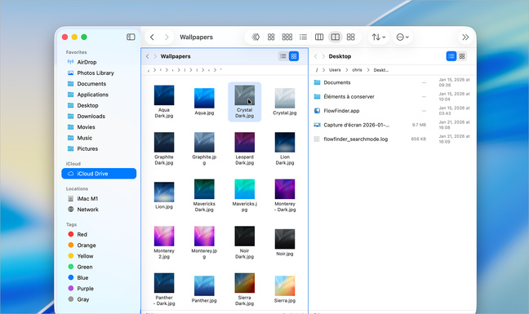Set Wallpapers pane to icon view
Viewport: 529px width, 314px height.
coord(294,56)
